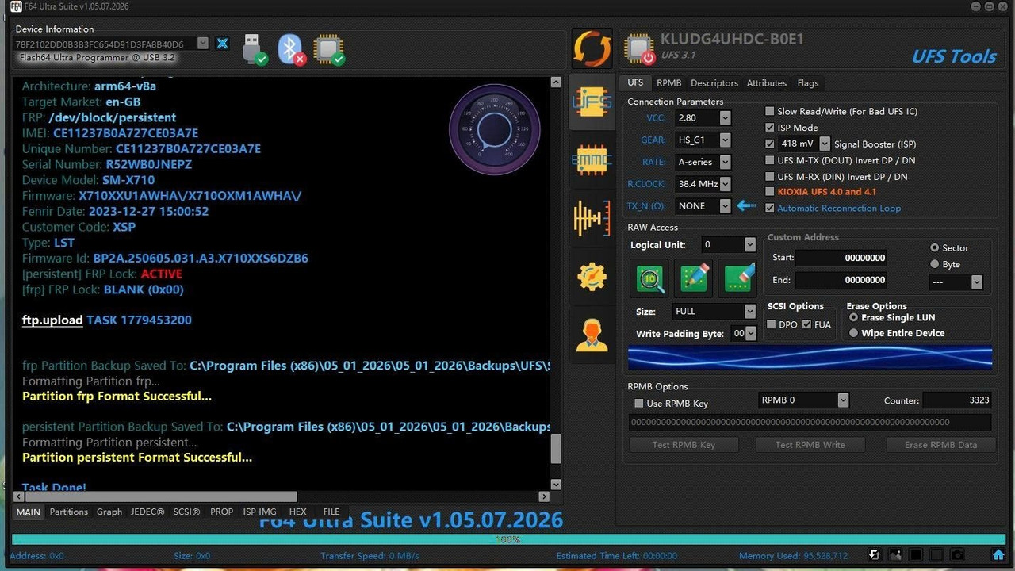The height and width of the screenshot is (571, 1015).
Task: Switch to the RPMB tab
Action: 668,83
